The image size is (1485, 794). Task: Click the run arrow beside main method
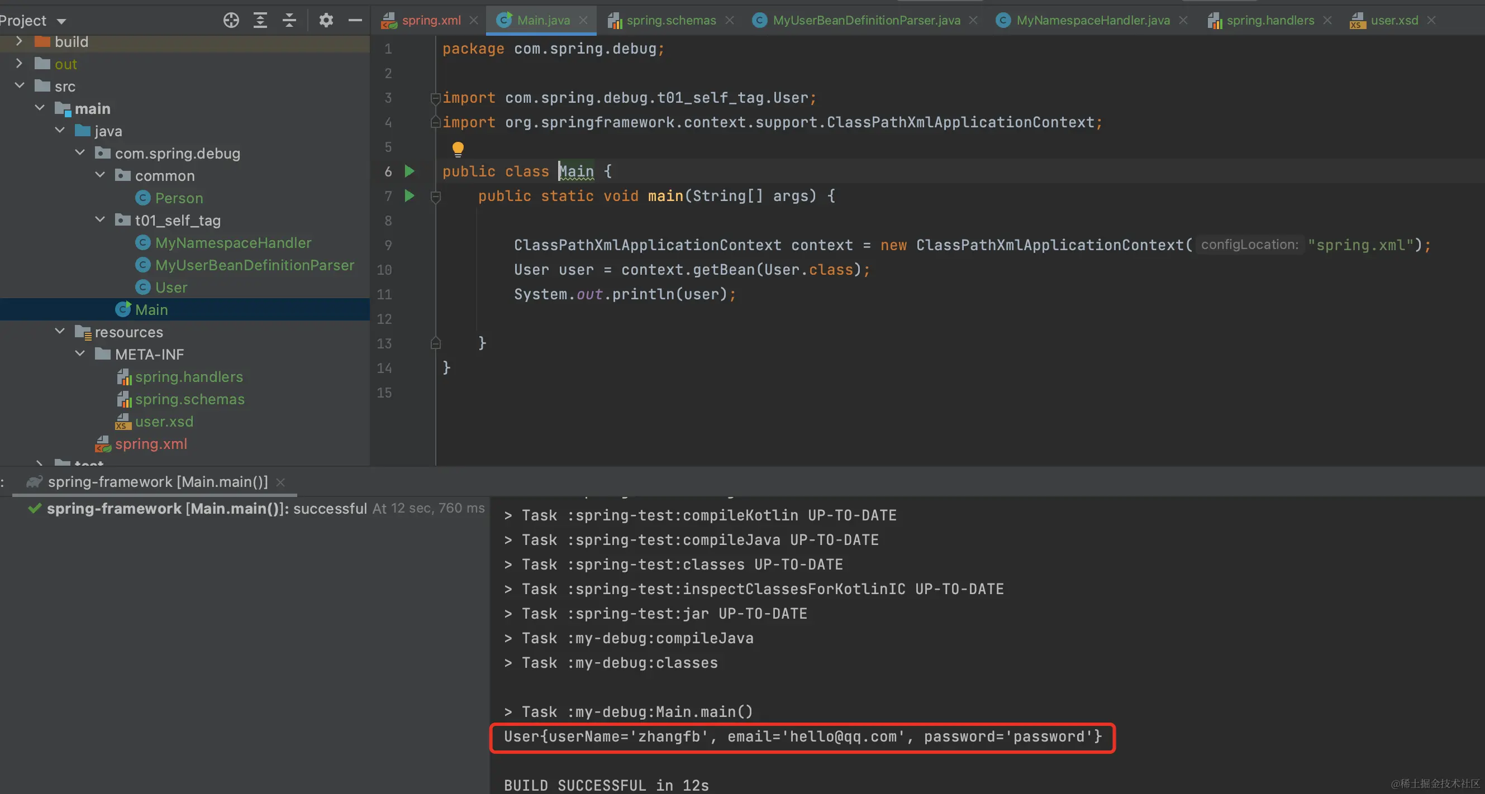pyautogui.click(x=410, y=196)
